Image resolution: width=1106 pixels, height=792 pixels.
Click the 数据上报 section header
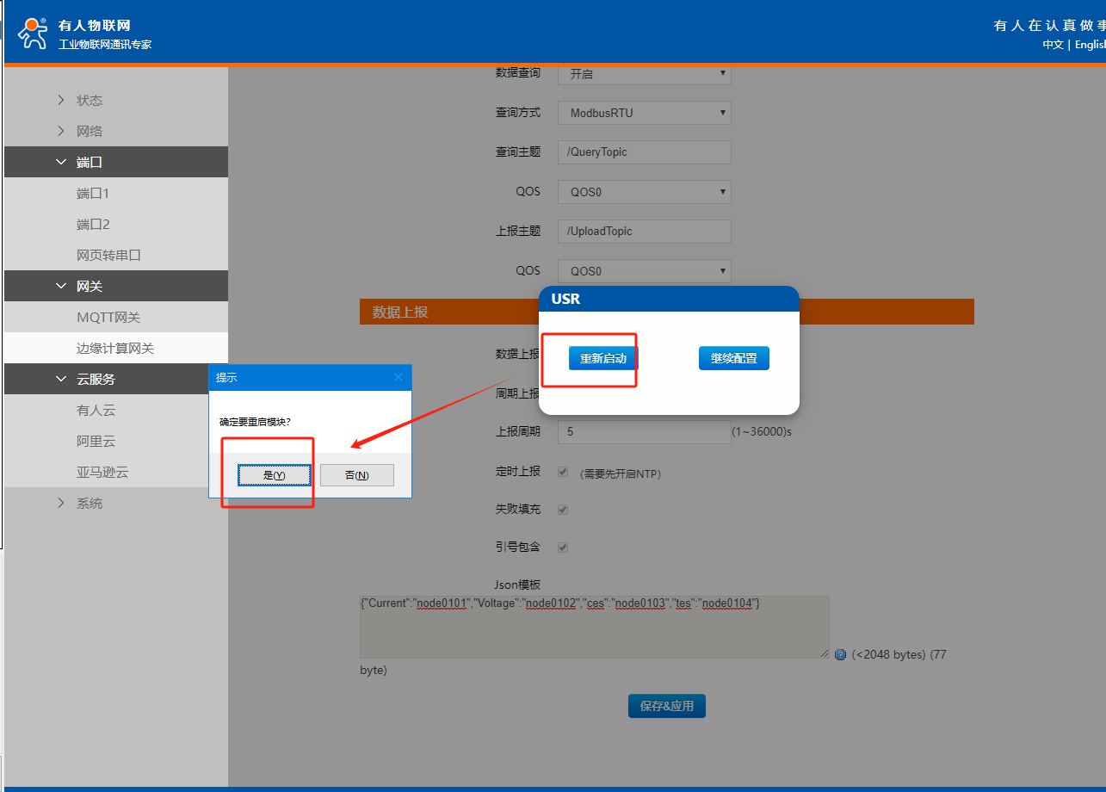pos(667,312)
